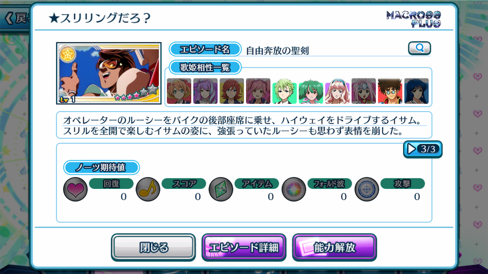This screenshot has width=488, height=274.
Task: Select the pink heart recovery icon
Action: tap(75, 189)
